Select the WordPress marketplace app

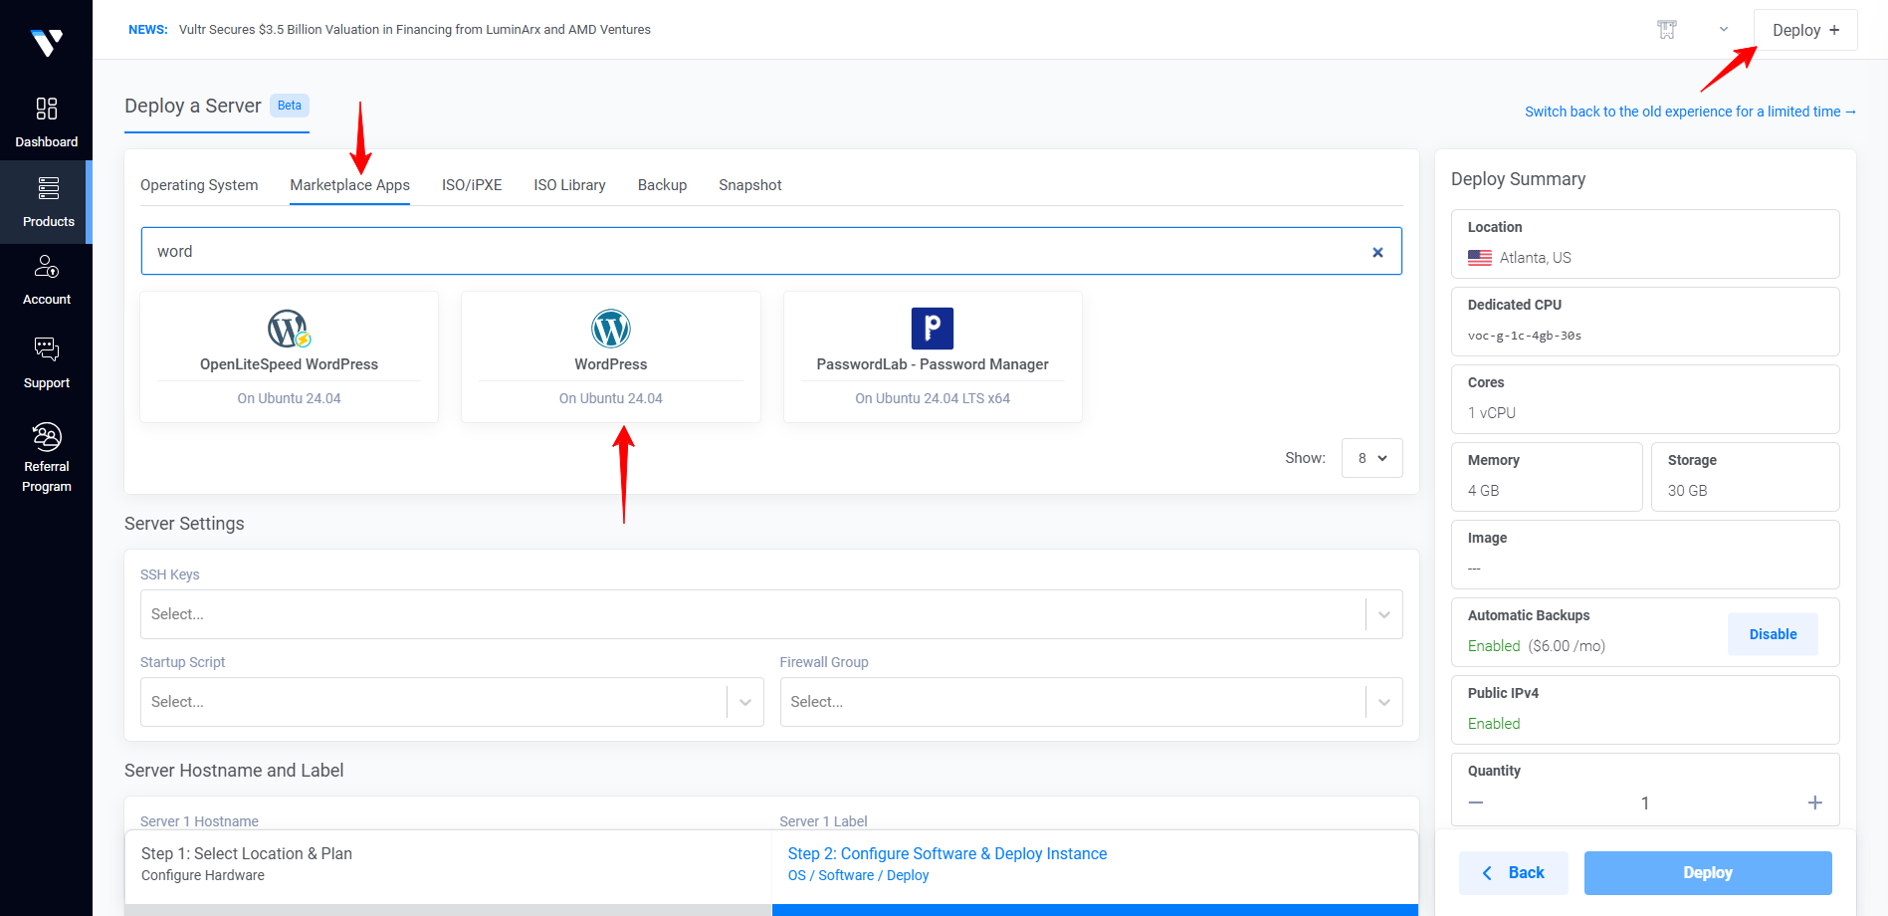point(610,356)
